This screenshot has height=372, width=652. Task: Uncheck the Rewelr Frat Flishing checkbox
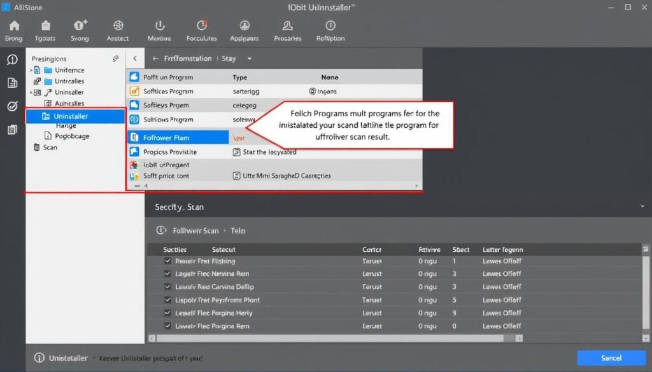click(167, 261)
